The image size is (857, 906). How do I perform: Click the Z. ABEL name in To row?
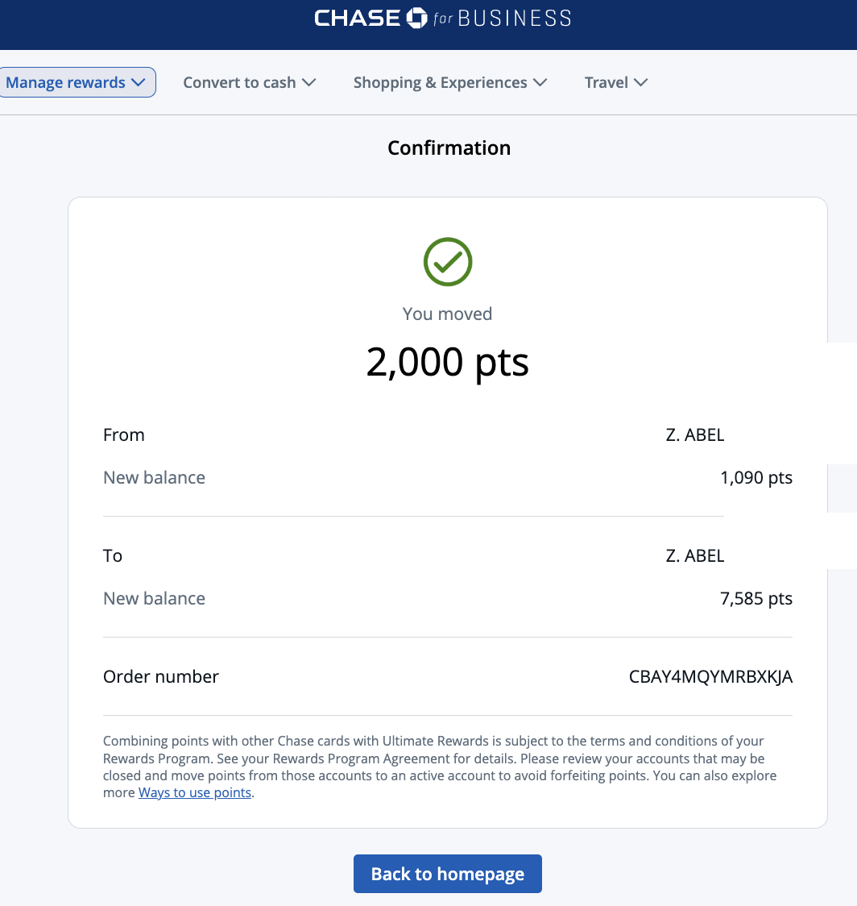[x=694, y=556]
